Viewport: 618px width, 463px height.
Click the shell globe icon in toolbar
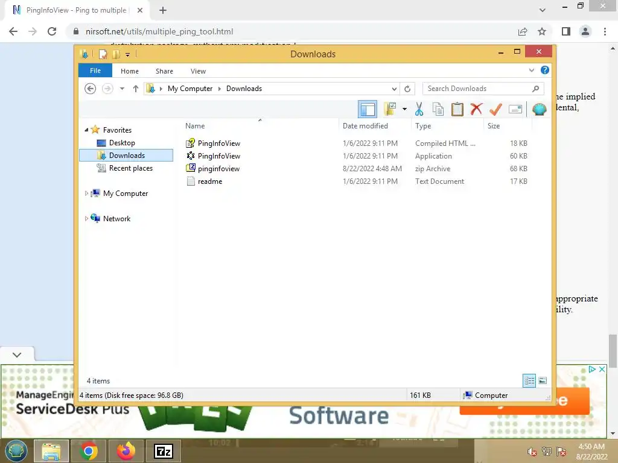tap(539, 109)
